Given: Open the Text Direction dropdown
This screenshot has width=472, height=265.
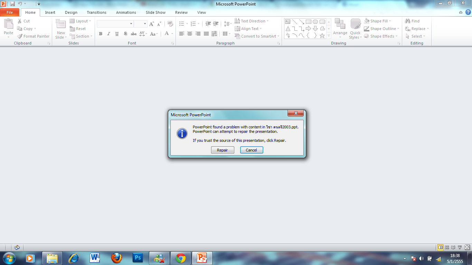Looking at the screenshot, I should pyautogui.click(x=252, y=21).
